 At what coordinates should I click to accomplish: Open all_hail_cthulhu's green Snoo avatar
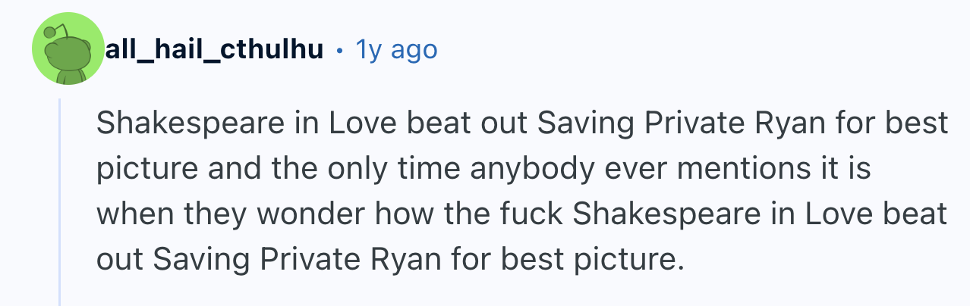pyautogui.click(x=67, y=49)
